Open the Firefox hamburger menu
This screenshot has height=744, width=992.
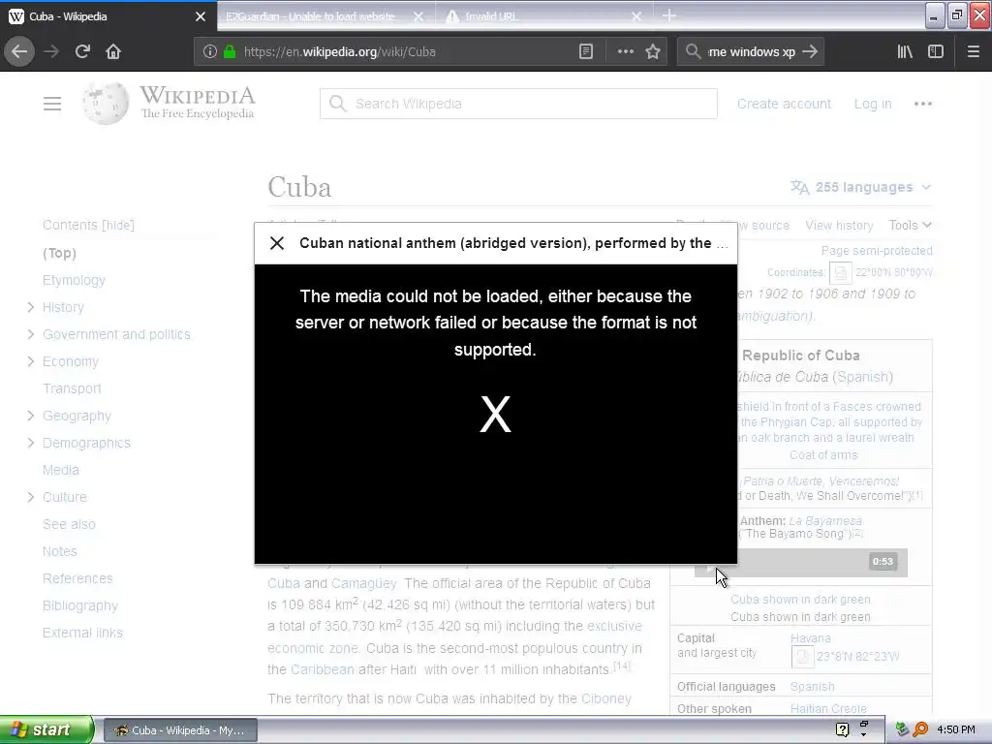974,52
